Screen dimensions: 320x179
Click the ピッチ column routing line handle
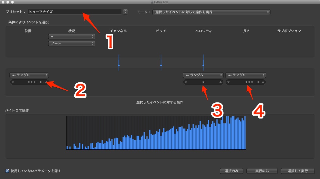tap(161, 65)
